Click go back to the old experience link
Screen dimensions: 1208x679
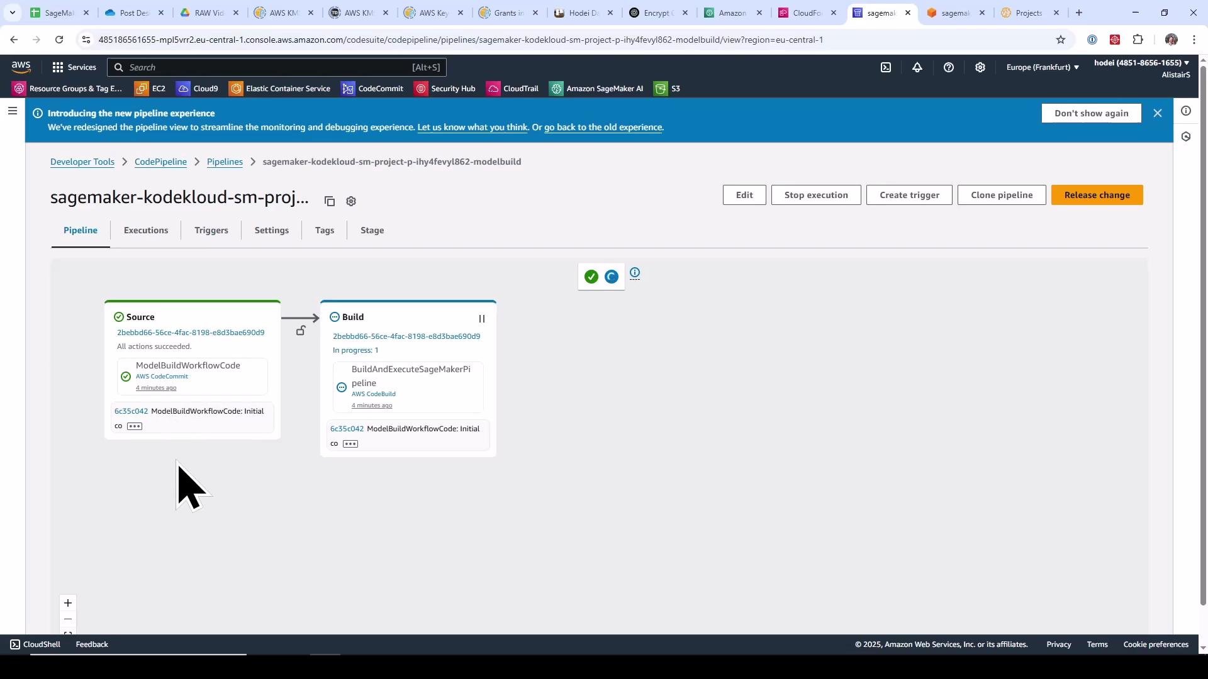(x=603, y=127)
